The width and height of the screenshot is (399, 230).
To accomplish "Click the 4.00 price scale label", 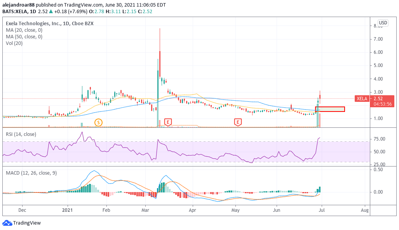I will [378, 79].
